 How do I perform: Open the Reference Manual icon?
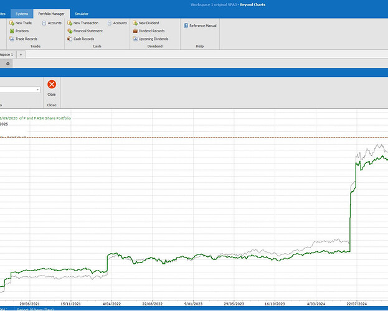pyautogui.click(x=186, y=26)
